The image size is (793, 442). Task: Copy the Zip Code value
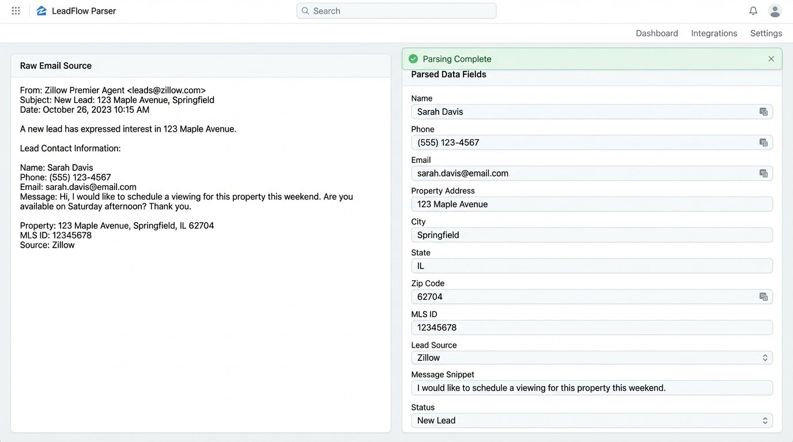(x=763, y=296)
